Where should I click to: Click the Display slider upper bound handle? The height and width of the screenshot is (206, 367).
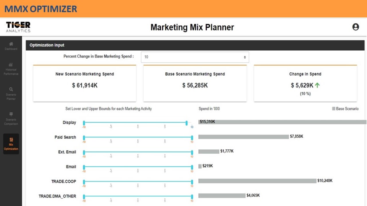coord(187,123)
